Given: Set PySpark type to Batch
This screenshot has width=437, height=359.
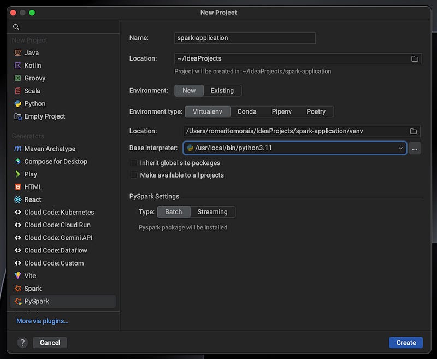Looking at the screenshot, I should 174,212.
